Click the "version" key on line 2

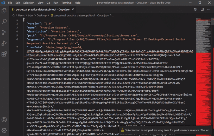click(x=34, y=24)
